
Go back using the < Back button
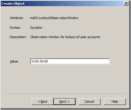[x=42, y=101]
